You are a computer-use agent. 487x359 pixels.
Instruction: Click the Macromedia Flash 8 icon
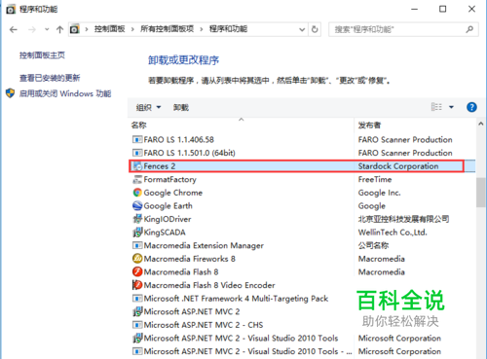click(x=137, y=271)
